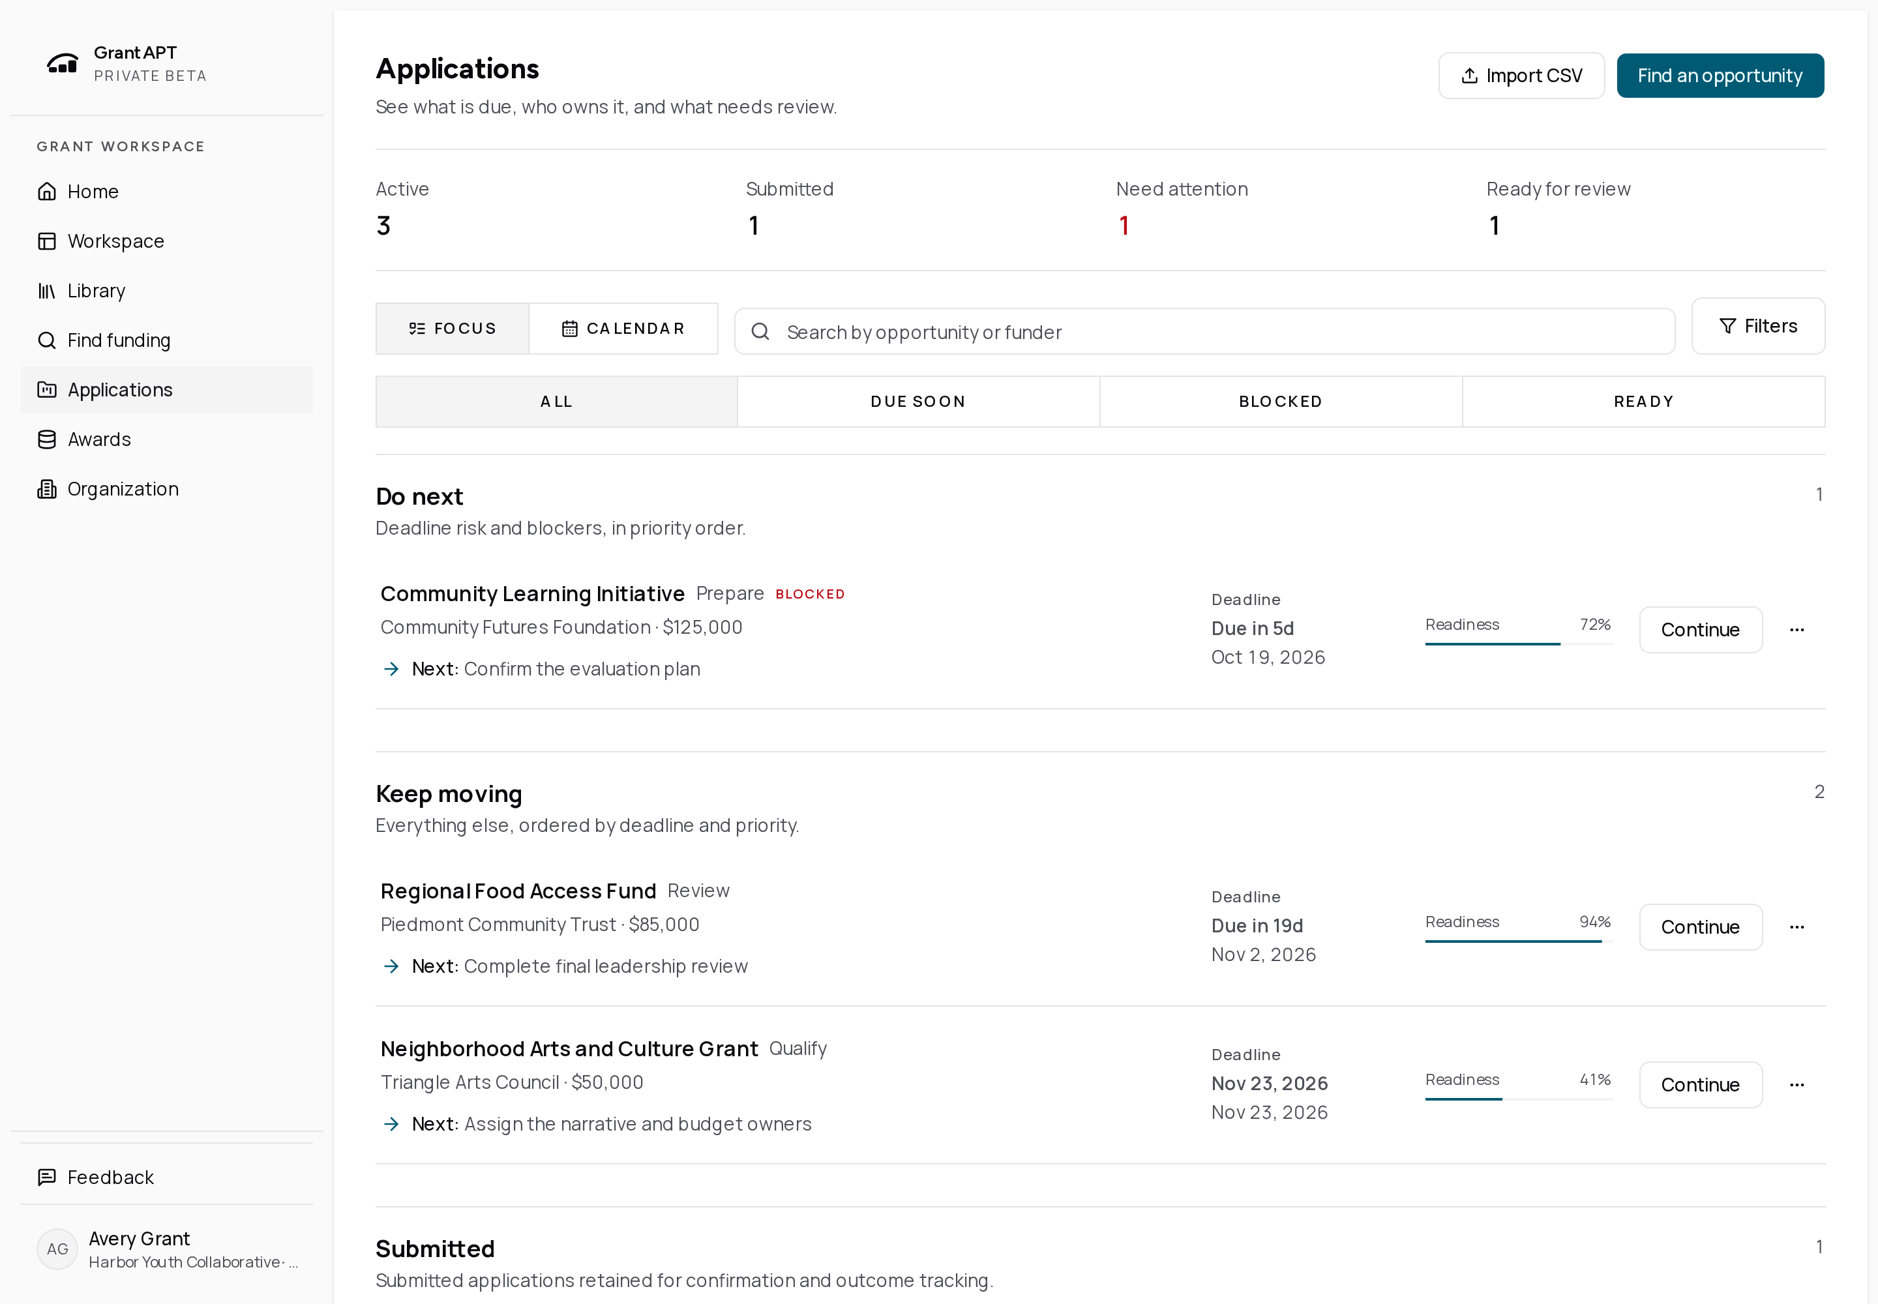Open the Filters dropdown
Image resolution: width=1878 pixels, height=1304 pixels.
click(1759, 326)
